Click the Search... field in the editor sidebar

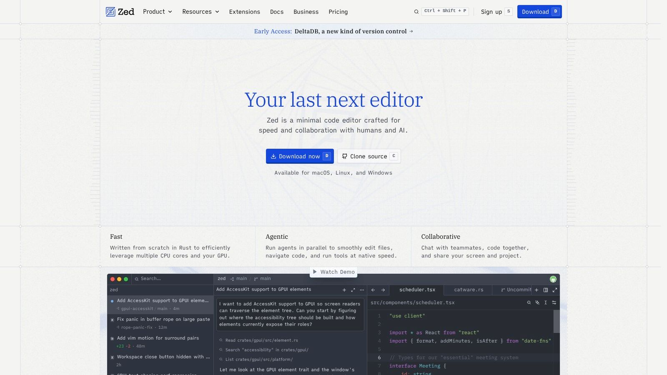point(172,279)
